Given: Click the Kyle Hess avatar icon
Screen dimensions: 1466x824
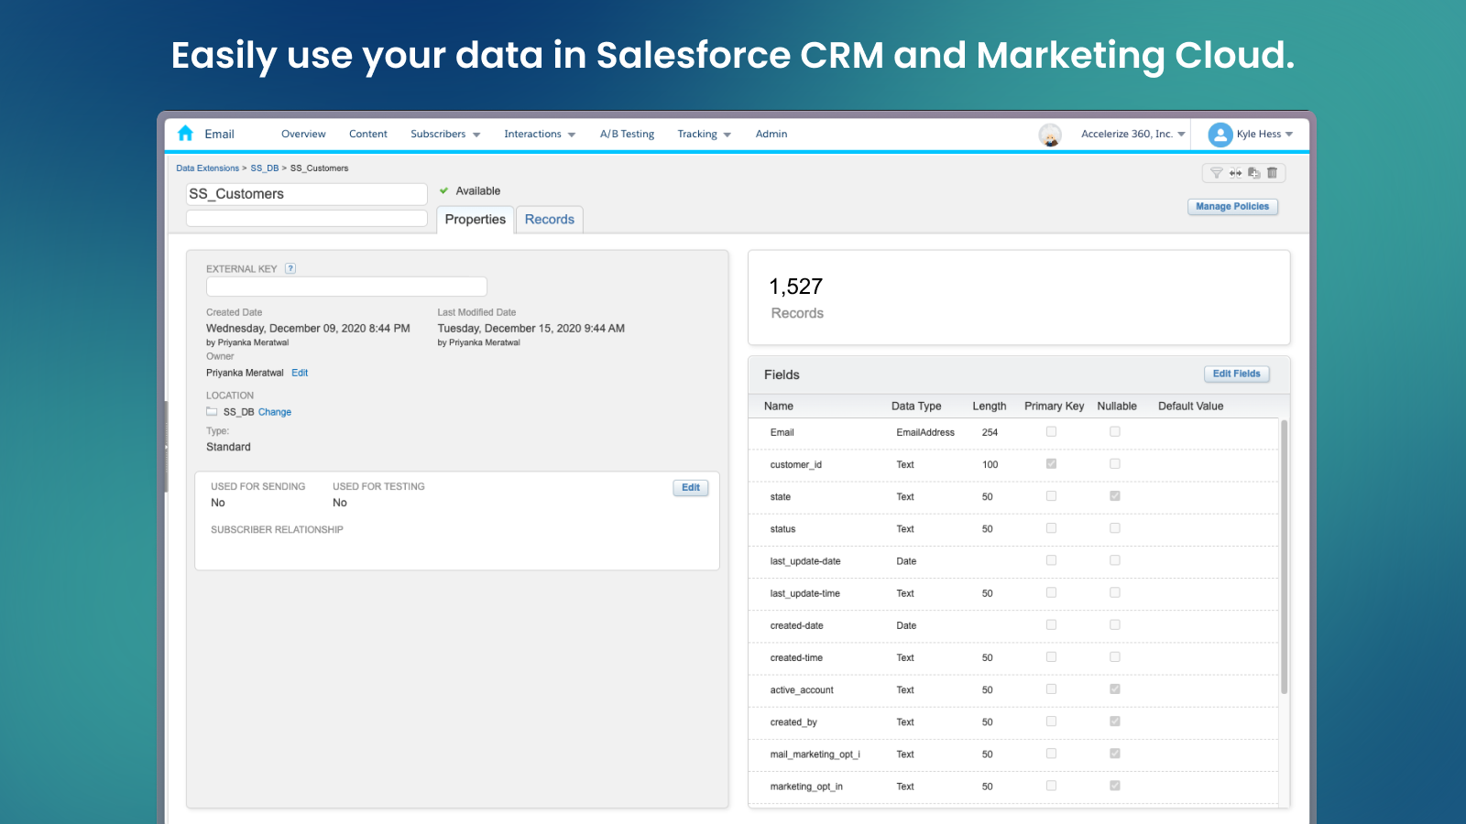Looking at the screenshot, I should (x=1219, y=134).
